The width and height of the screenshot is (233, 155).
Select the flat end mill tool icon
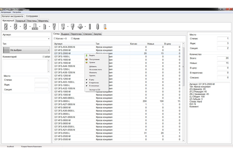tap(6, 27)
